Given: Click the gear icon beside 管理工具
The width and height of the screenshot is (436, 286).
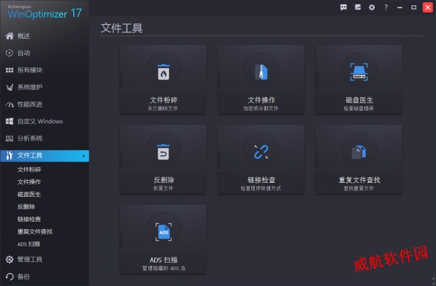Looking at the screenshot, I should tap(9, 259).
